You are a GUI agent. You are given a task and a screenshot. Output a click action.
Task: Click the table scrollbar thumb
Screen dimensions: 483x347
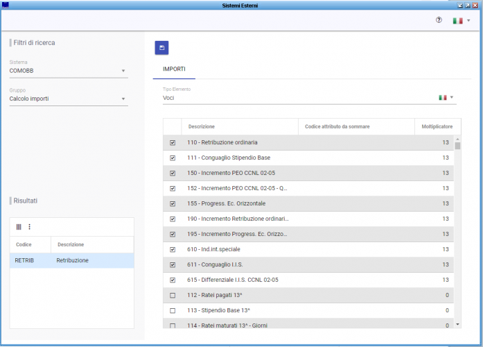(x=457, y=146)
